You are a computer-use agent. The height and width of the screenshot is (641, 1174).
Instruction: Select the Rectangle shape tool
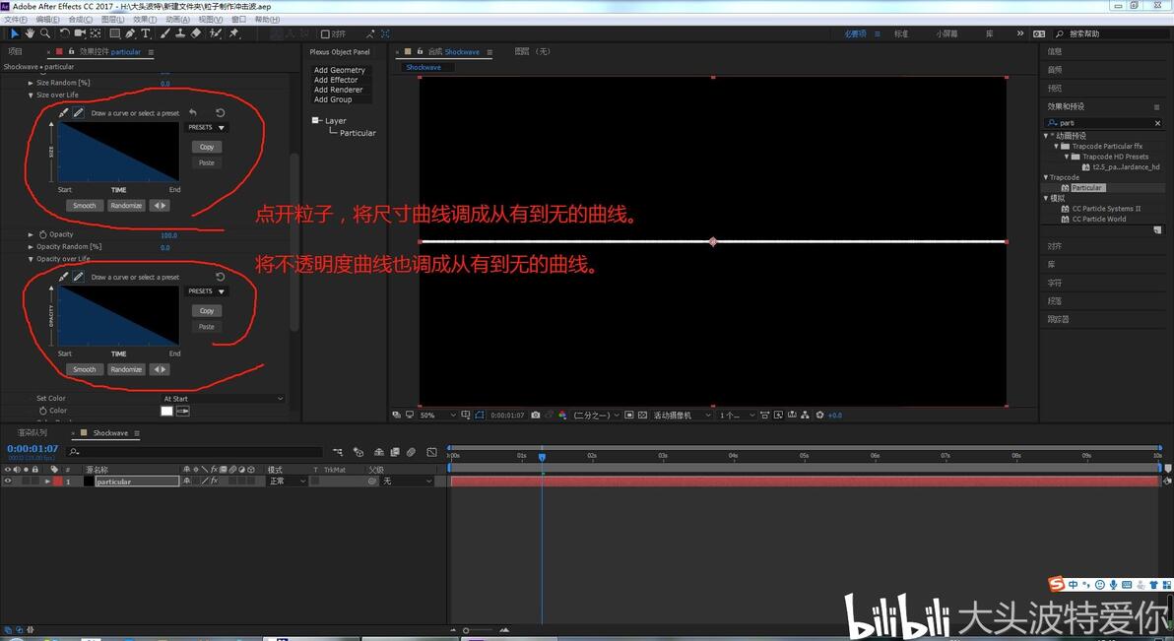pos(114,32)
